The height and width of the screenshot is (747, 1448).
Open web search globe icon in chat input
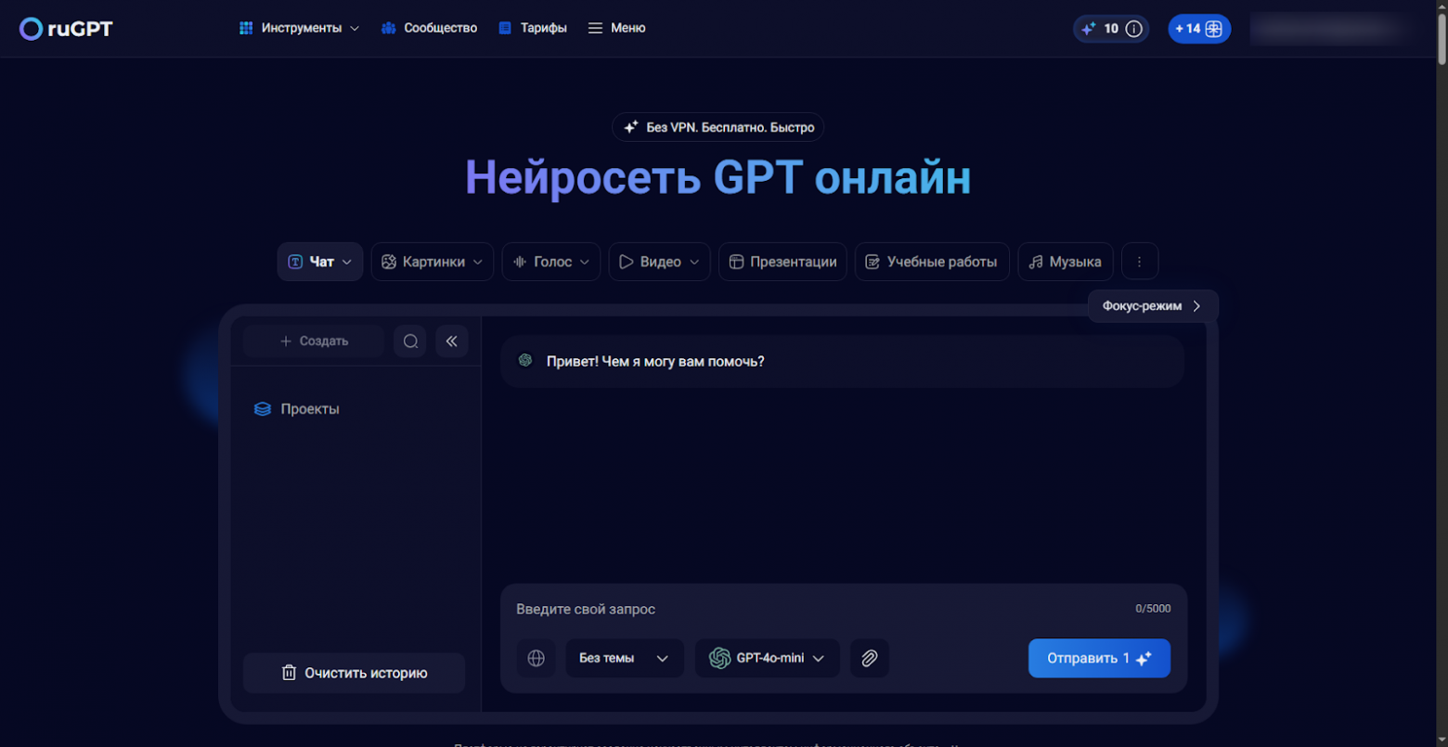coord(537,658)
